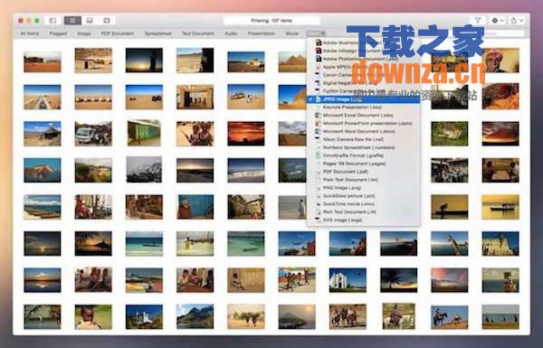Select the white church thumbnail

pyautogui.click(x=348, y=280)
